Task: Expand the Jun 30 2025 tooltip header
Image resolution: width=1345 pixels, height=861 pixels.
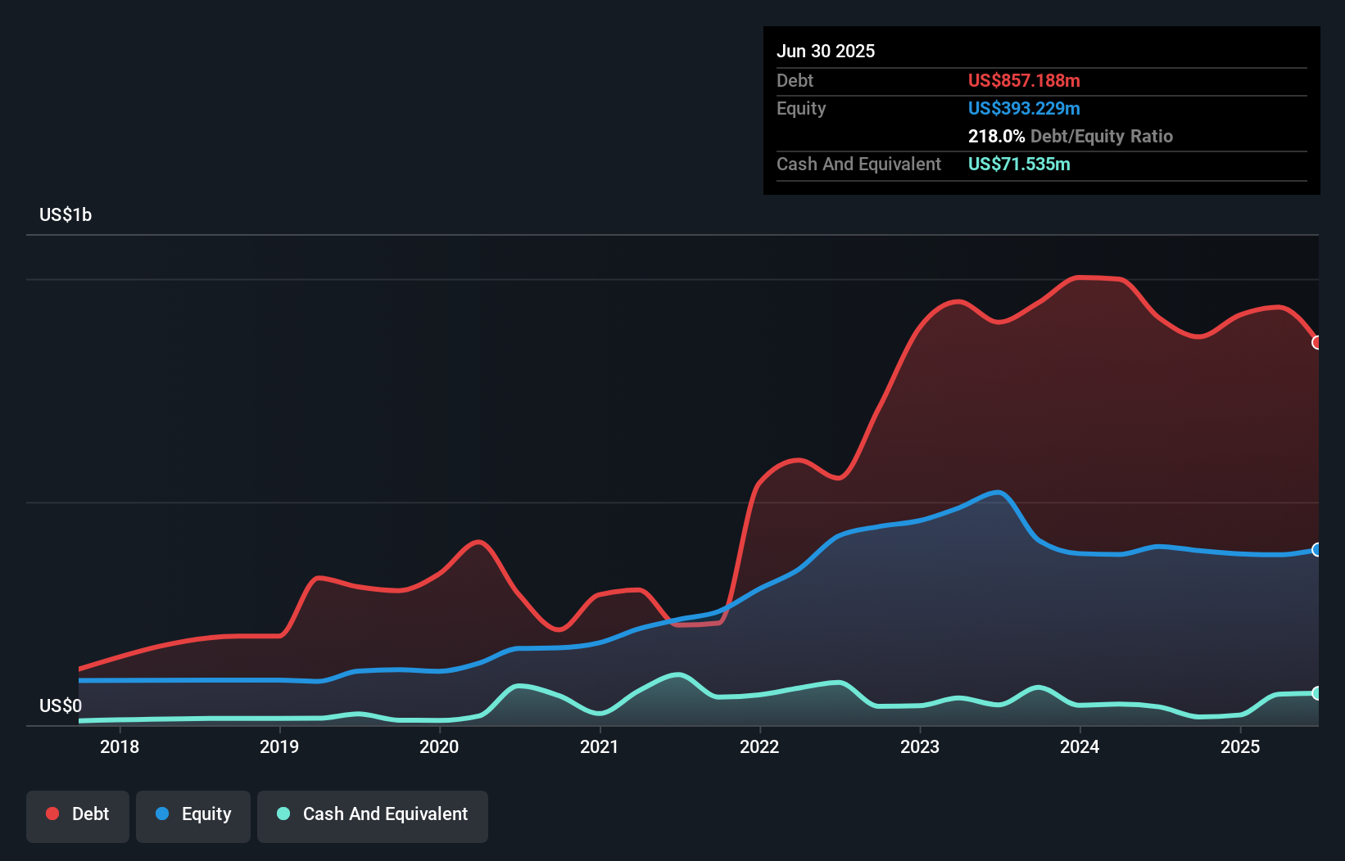Action: (x=826, y=51)
